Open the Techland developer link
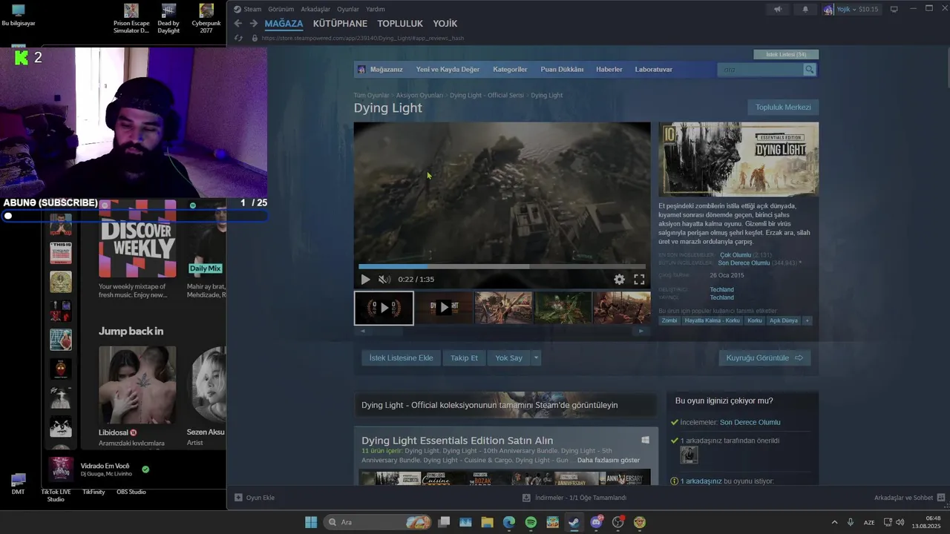 tap(721, 289)
